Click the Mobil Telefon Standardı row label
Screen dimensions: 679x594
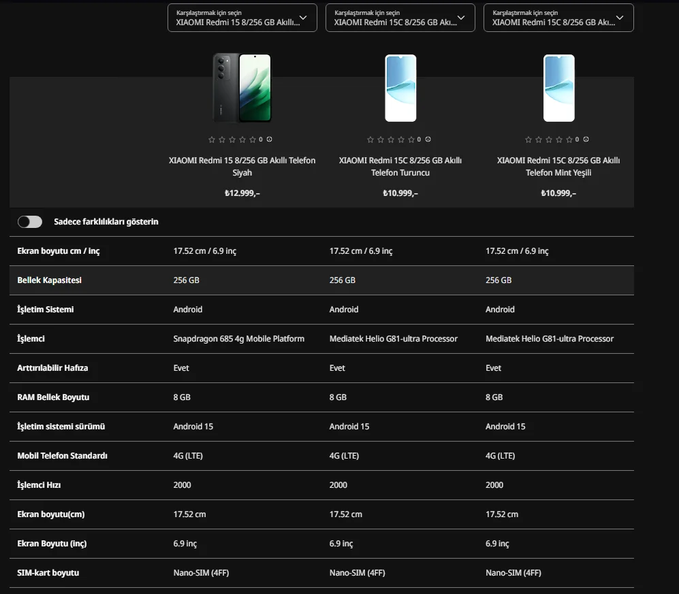click(63, 456)
